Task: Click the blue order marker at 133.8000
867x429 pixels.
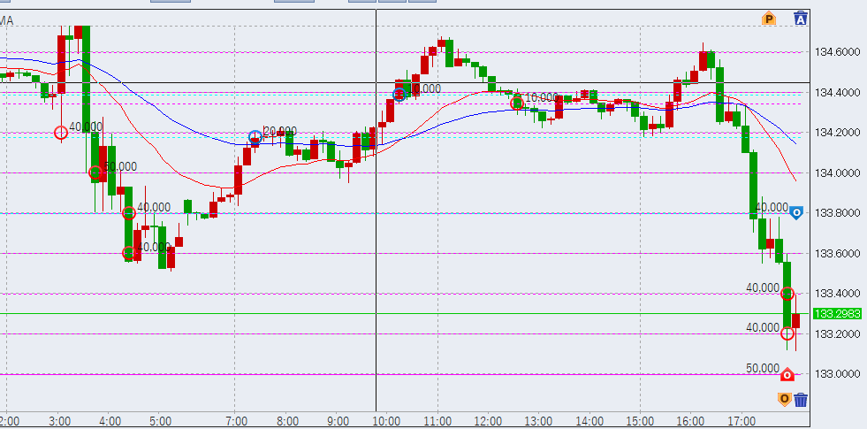Action: click(796, 212)
